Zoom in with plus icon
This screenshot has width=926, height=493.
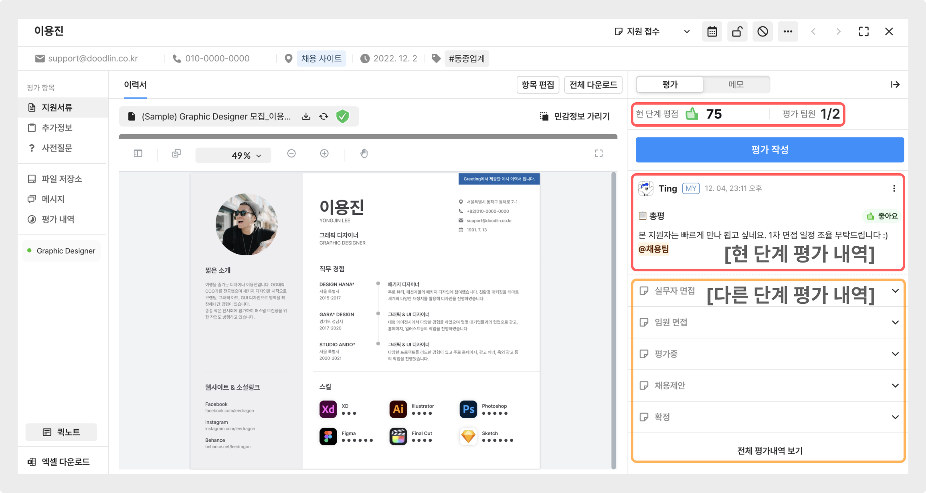(x=324, y=154)
